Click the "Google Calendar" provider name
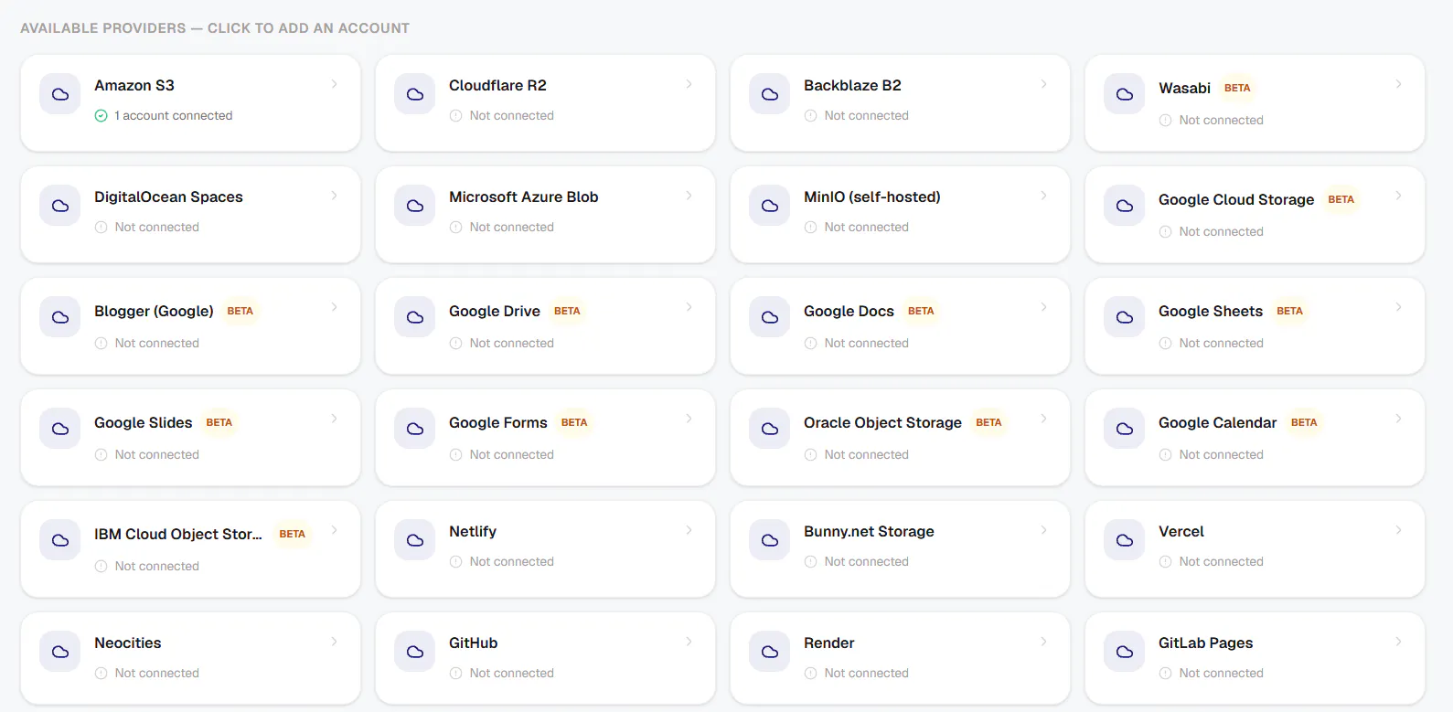The width and height of the screenshot is (1453, 712). point(1217,422)
